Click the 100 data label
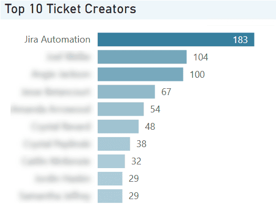 [x=197, y=75]
